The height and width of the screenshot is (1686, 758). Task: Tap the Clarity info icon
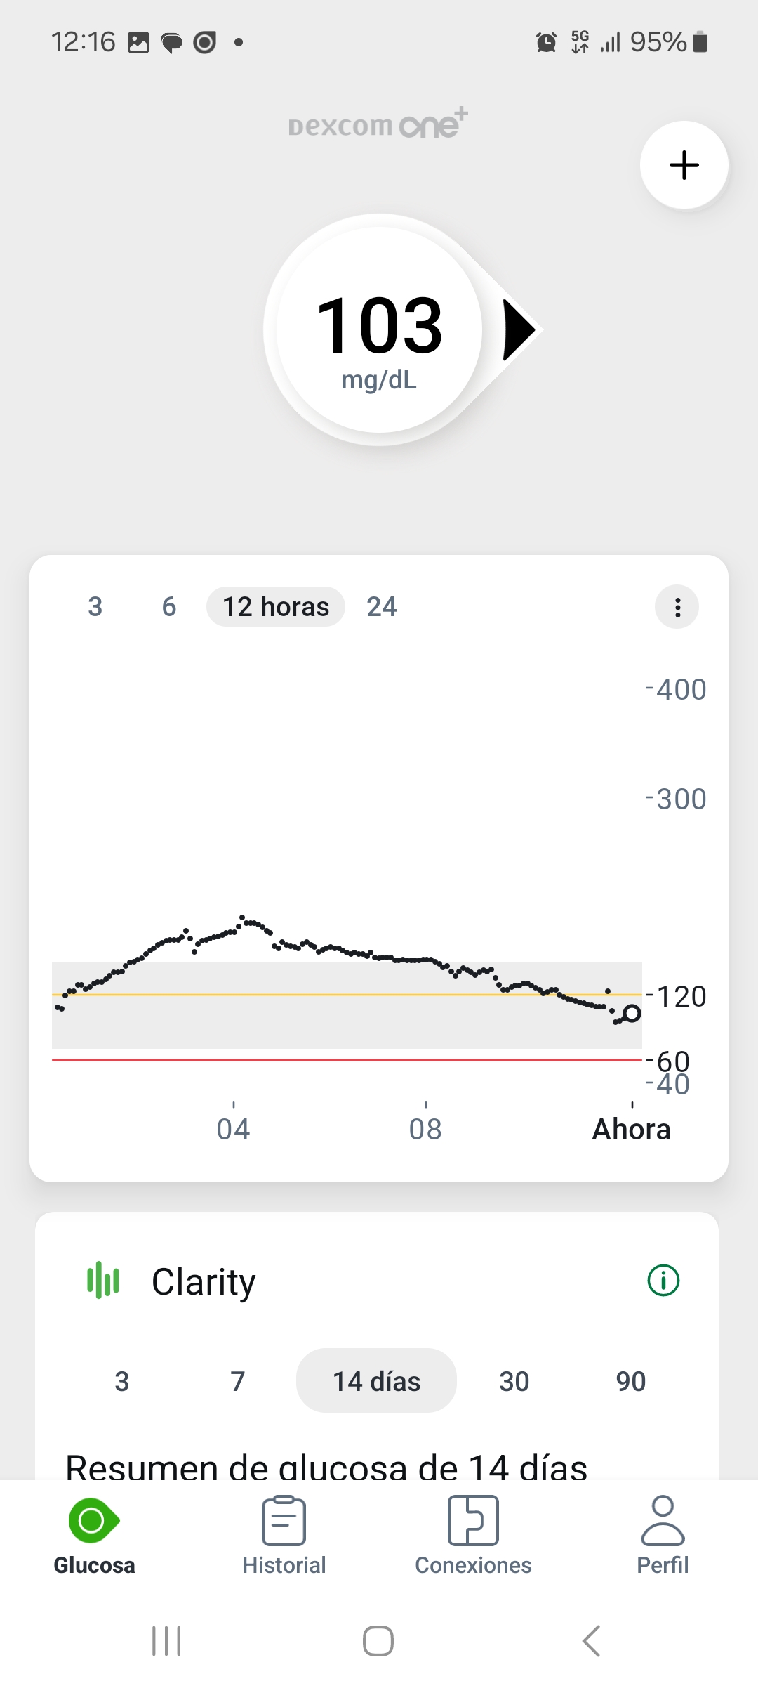click(x=663, y=1280)
